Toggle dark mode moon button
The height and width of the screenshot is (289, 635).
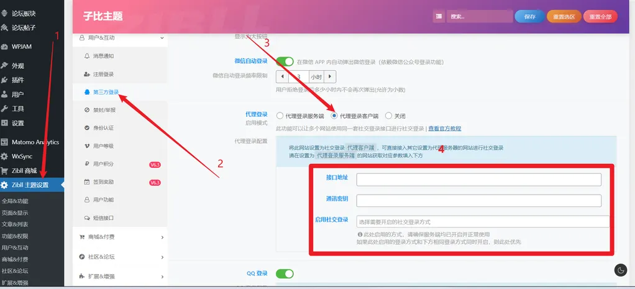click(621, 270)
